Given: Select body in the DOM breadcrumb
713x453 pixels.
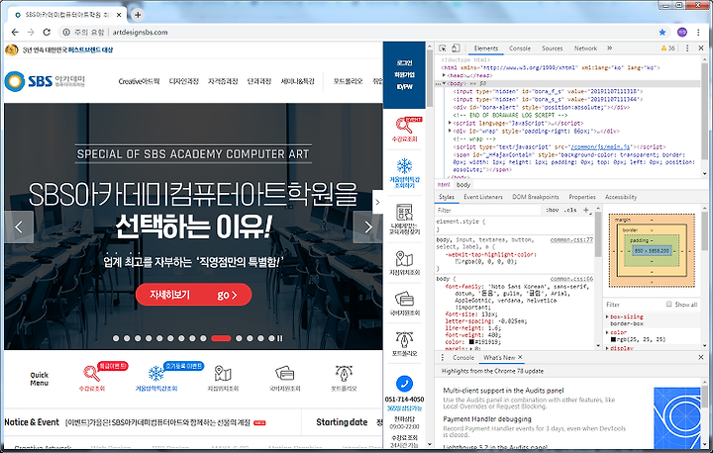Looking at the screenshot, I should click(463, 185).
